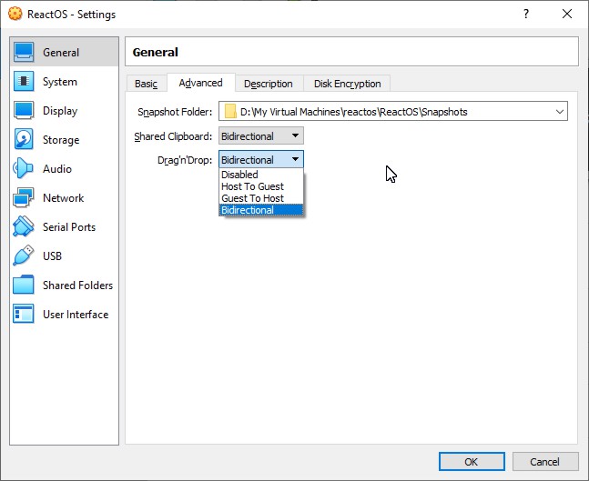Click the Cancel button

pos(545,462)
